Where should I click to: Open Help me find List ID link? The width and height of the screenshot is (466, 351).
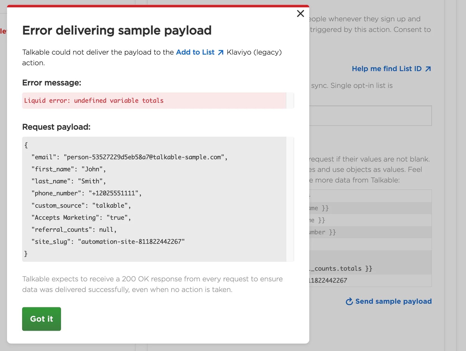[x=387, y=69]
